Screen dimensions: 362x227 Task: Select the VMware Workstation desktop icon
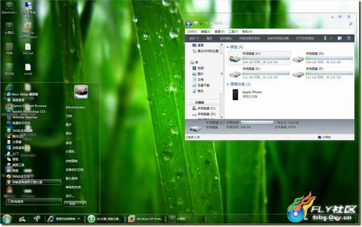28,30
